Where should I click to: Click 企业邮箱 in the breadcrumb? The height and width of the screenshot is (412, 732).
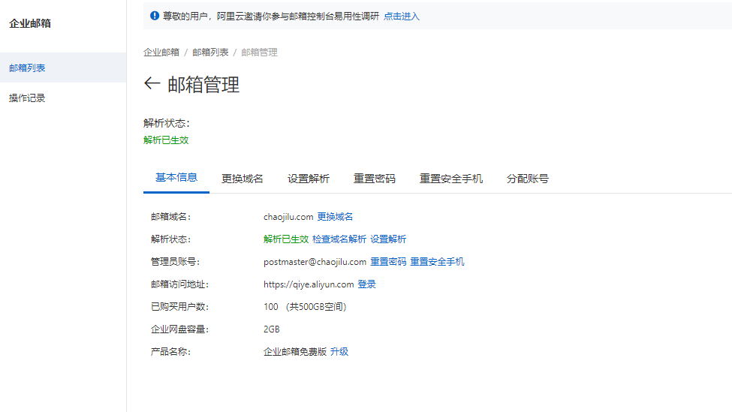click(x=161, y=53)
